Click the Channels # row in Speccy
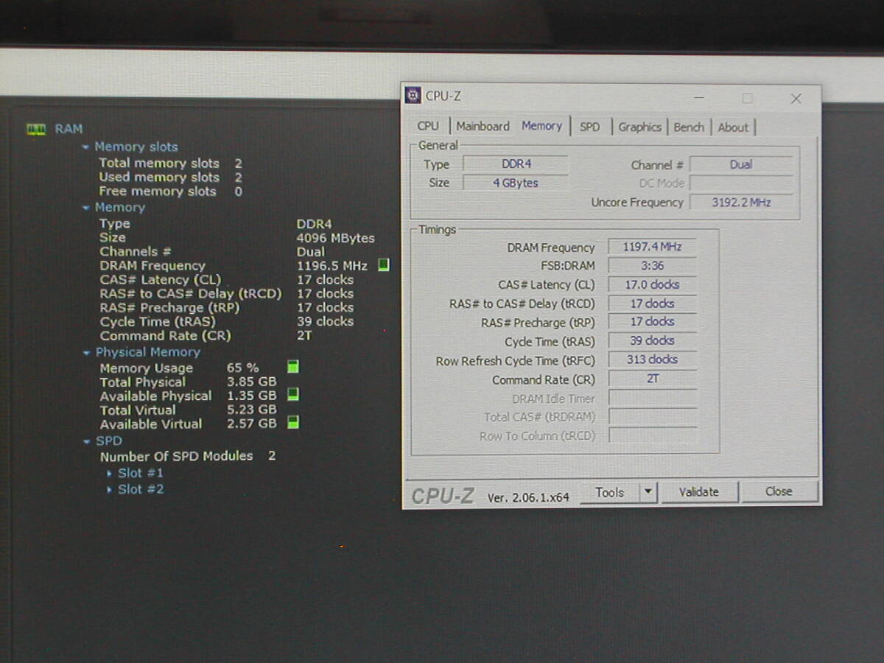884x663 pixels. point(212,252)
